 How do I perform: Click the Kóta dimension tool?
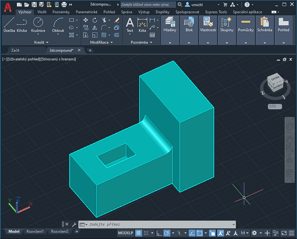pos(142,24)
